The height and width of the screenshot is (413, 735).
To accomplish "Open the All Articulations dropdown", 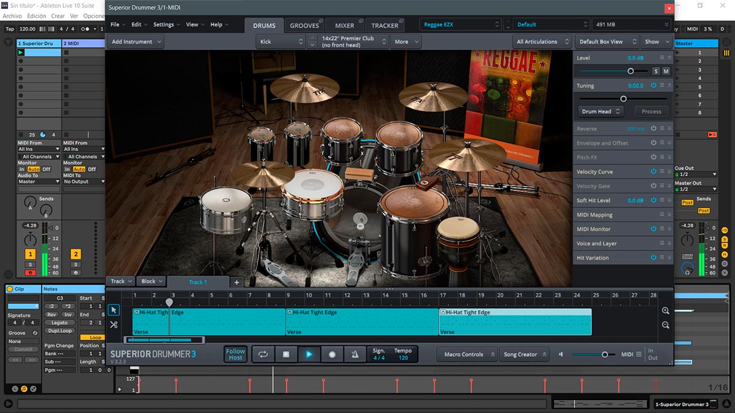I will 541,42.
